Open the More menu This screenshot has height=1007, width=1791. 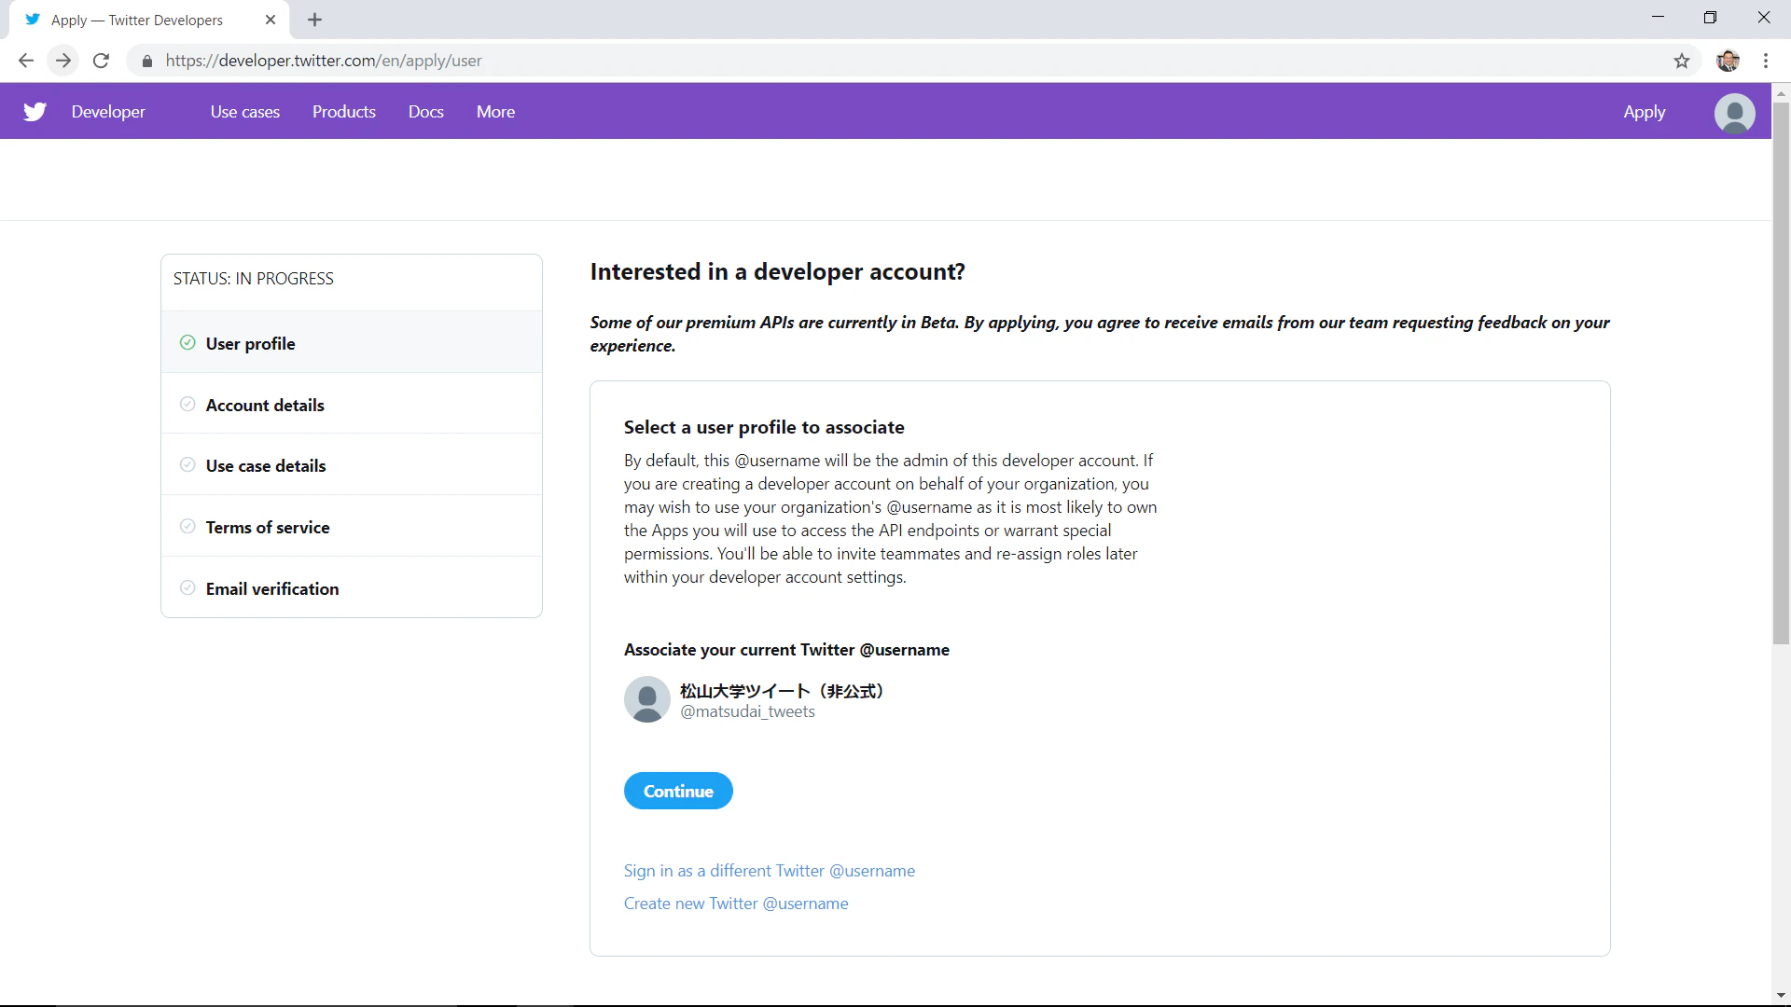click(x=495, y=112)
